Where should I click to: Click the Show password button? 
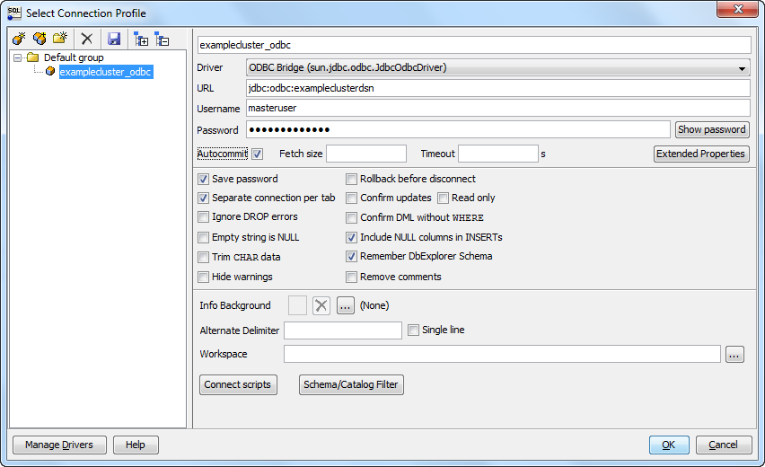712,130
